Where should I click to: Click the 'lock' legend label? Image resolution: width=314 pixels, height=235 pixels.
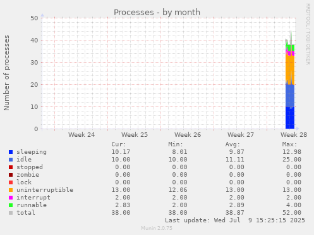point(24,182)
